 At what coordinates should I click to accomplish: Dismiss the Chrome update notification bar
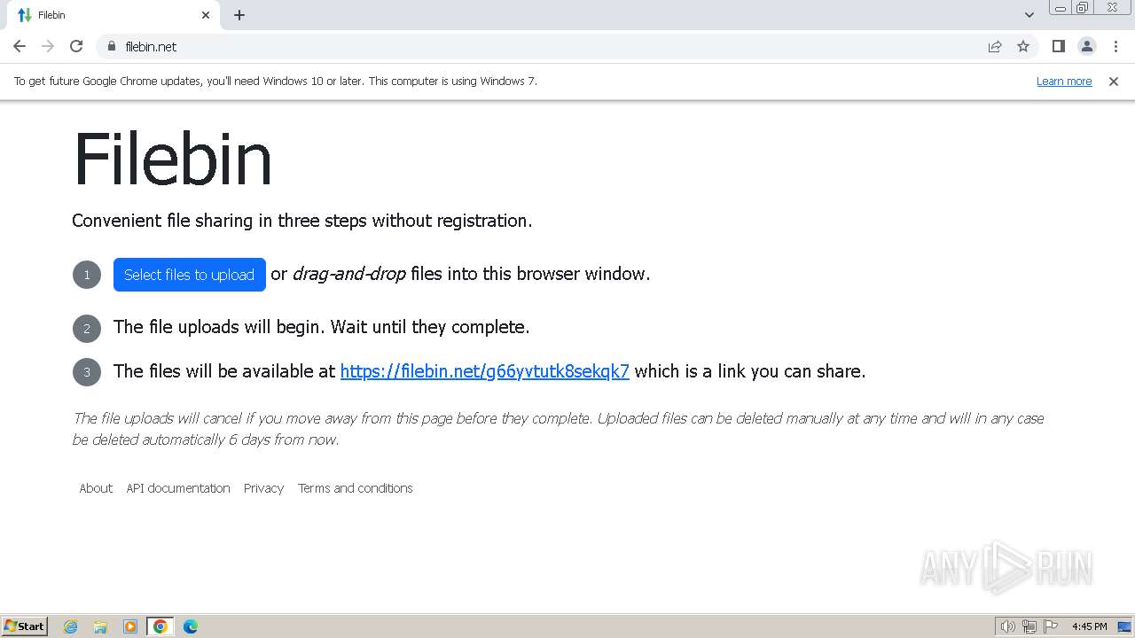1114,82
